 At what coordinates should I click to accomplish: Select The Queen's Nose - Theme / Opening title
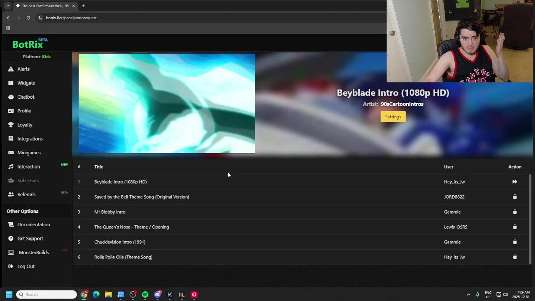click(x=132, y=227)
